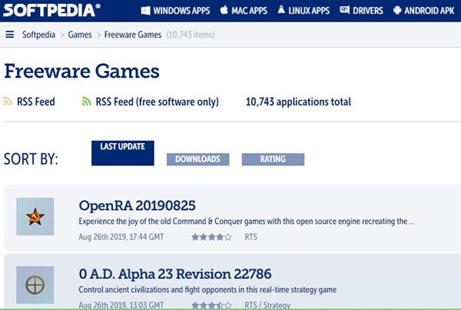Open the 0 A.D. game thumbnail

click(35, 285)
